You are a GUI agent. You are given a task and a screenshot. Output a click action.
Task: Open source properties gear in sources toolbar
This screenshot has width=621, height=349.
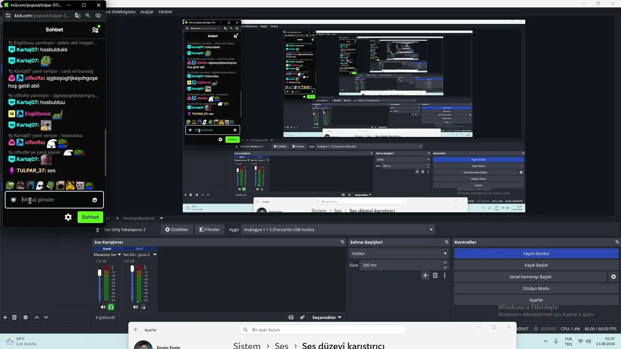click(26, 317)
